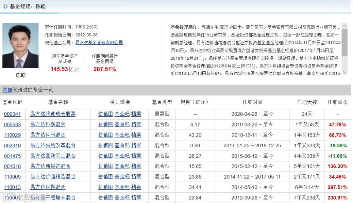
Task: Open the 易方达价值精选混合 fund
Action: (53, 177)
